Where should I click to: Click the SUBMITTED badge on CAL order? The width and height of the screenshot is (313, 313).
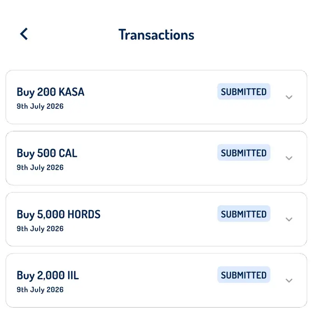click(244, 153)
